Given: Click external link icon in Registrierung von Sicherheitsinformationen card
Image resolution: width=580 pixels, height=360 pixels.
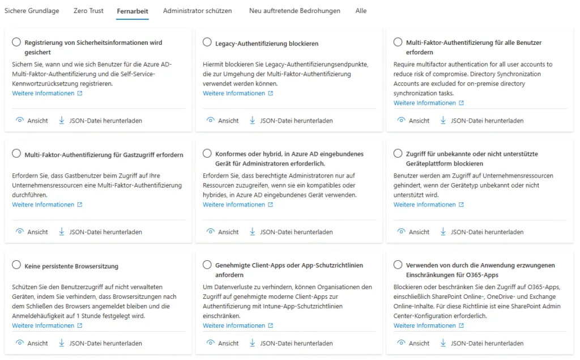Looking at the screenshot, I should 80,94.
